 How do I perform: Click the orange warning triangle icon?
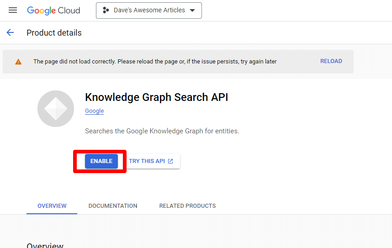point(18,62)
